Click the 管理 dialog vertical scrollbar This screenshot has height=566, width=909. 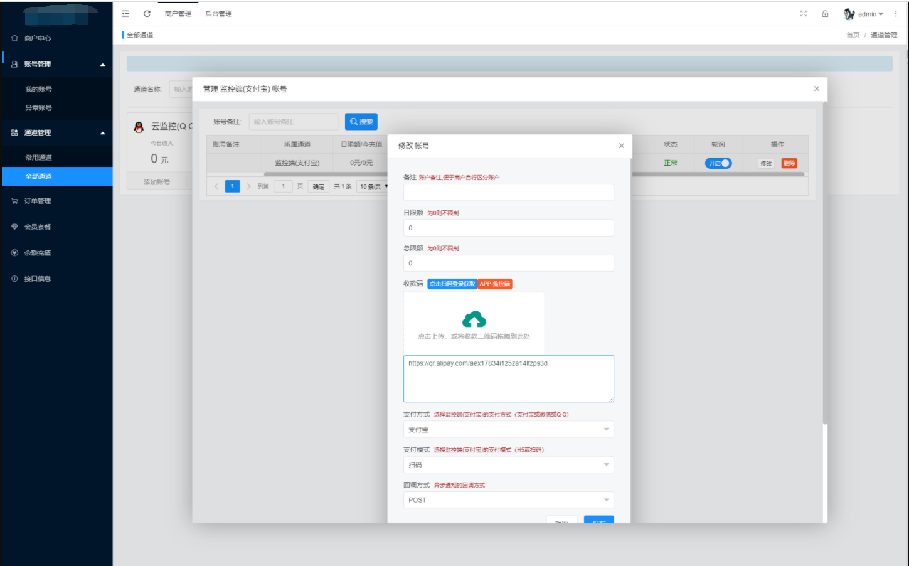(x=825, y=264)
